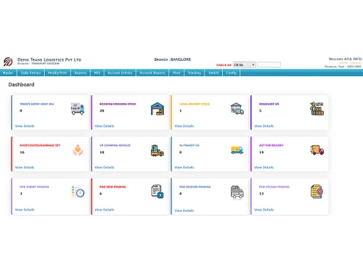Click the Today's Expiry Eway Bill truck icon
Viewport: 363px width, 272px height.
[x=78, y=109]
